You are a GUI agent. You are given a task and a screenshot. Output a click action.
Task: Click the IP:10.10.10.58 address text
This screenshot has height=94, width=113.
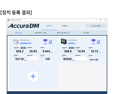pos(72,40)
